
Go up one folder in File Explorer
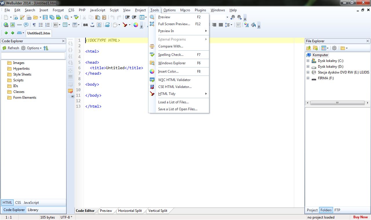(x=308, y=48)
